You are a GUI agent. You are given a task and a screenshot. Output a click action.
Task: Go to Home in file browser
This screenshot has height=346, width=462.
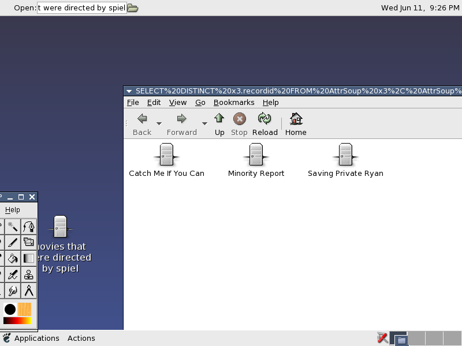point(296,124)
